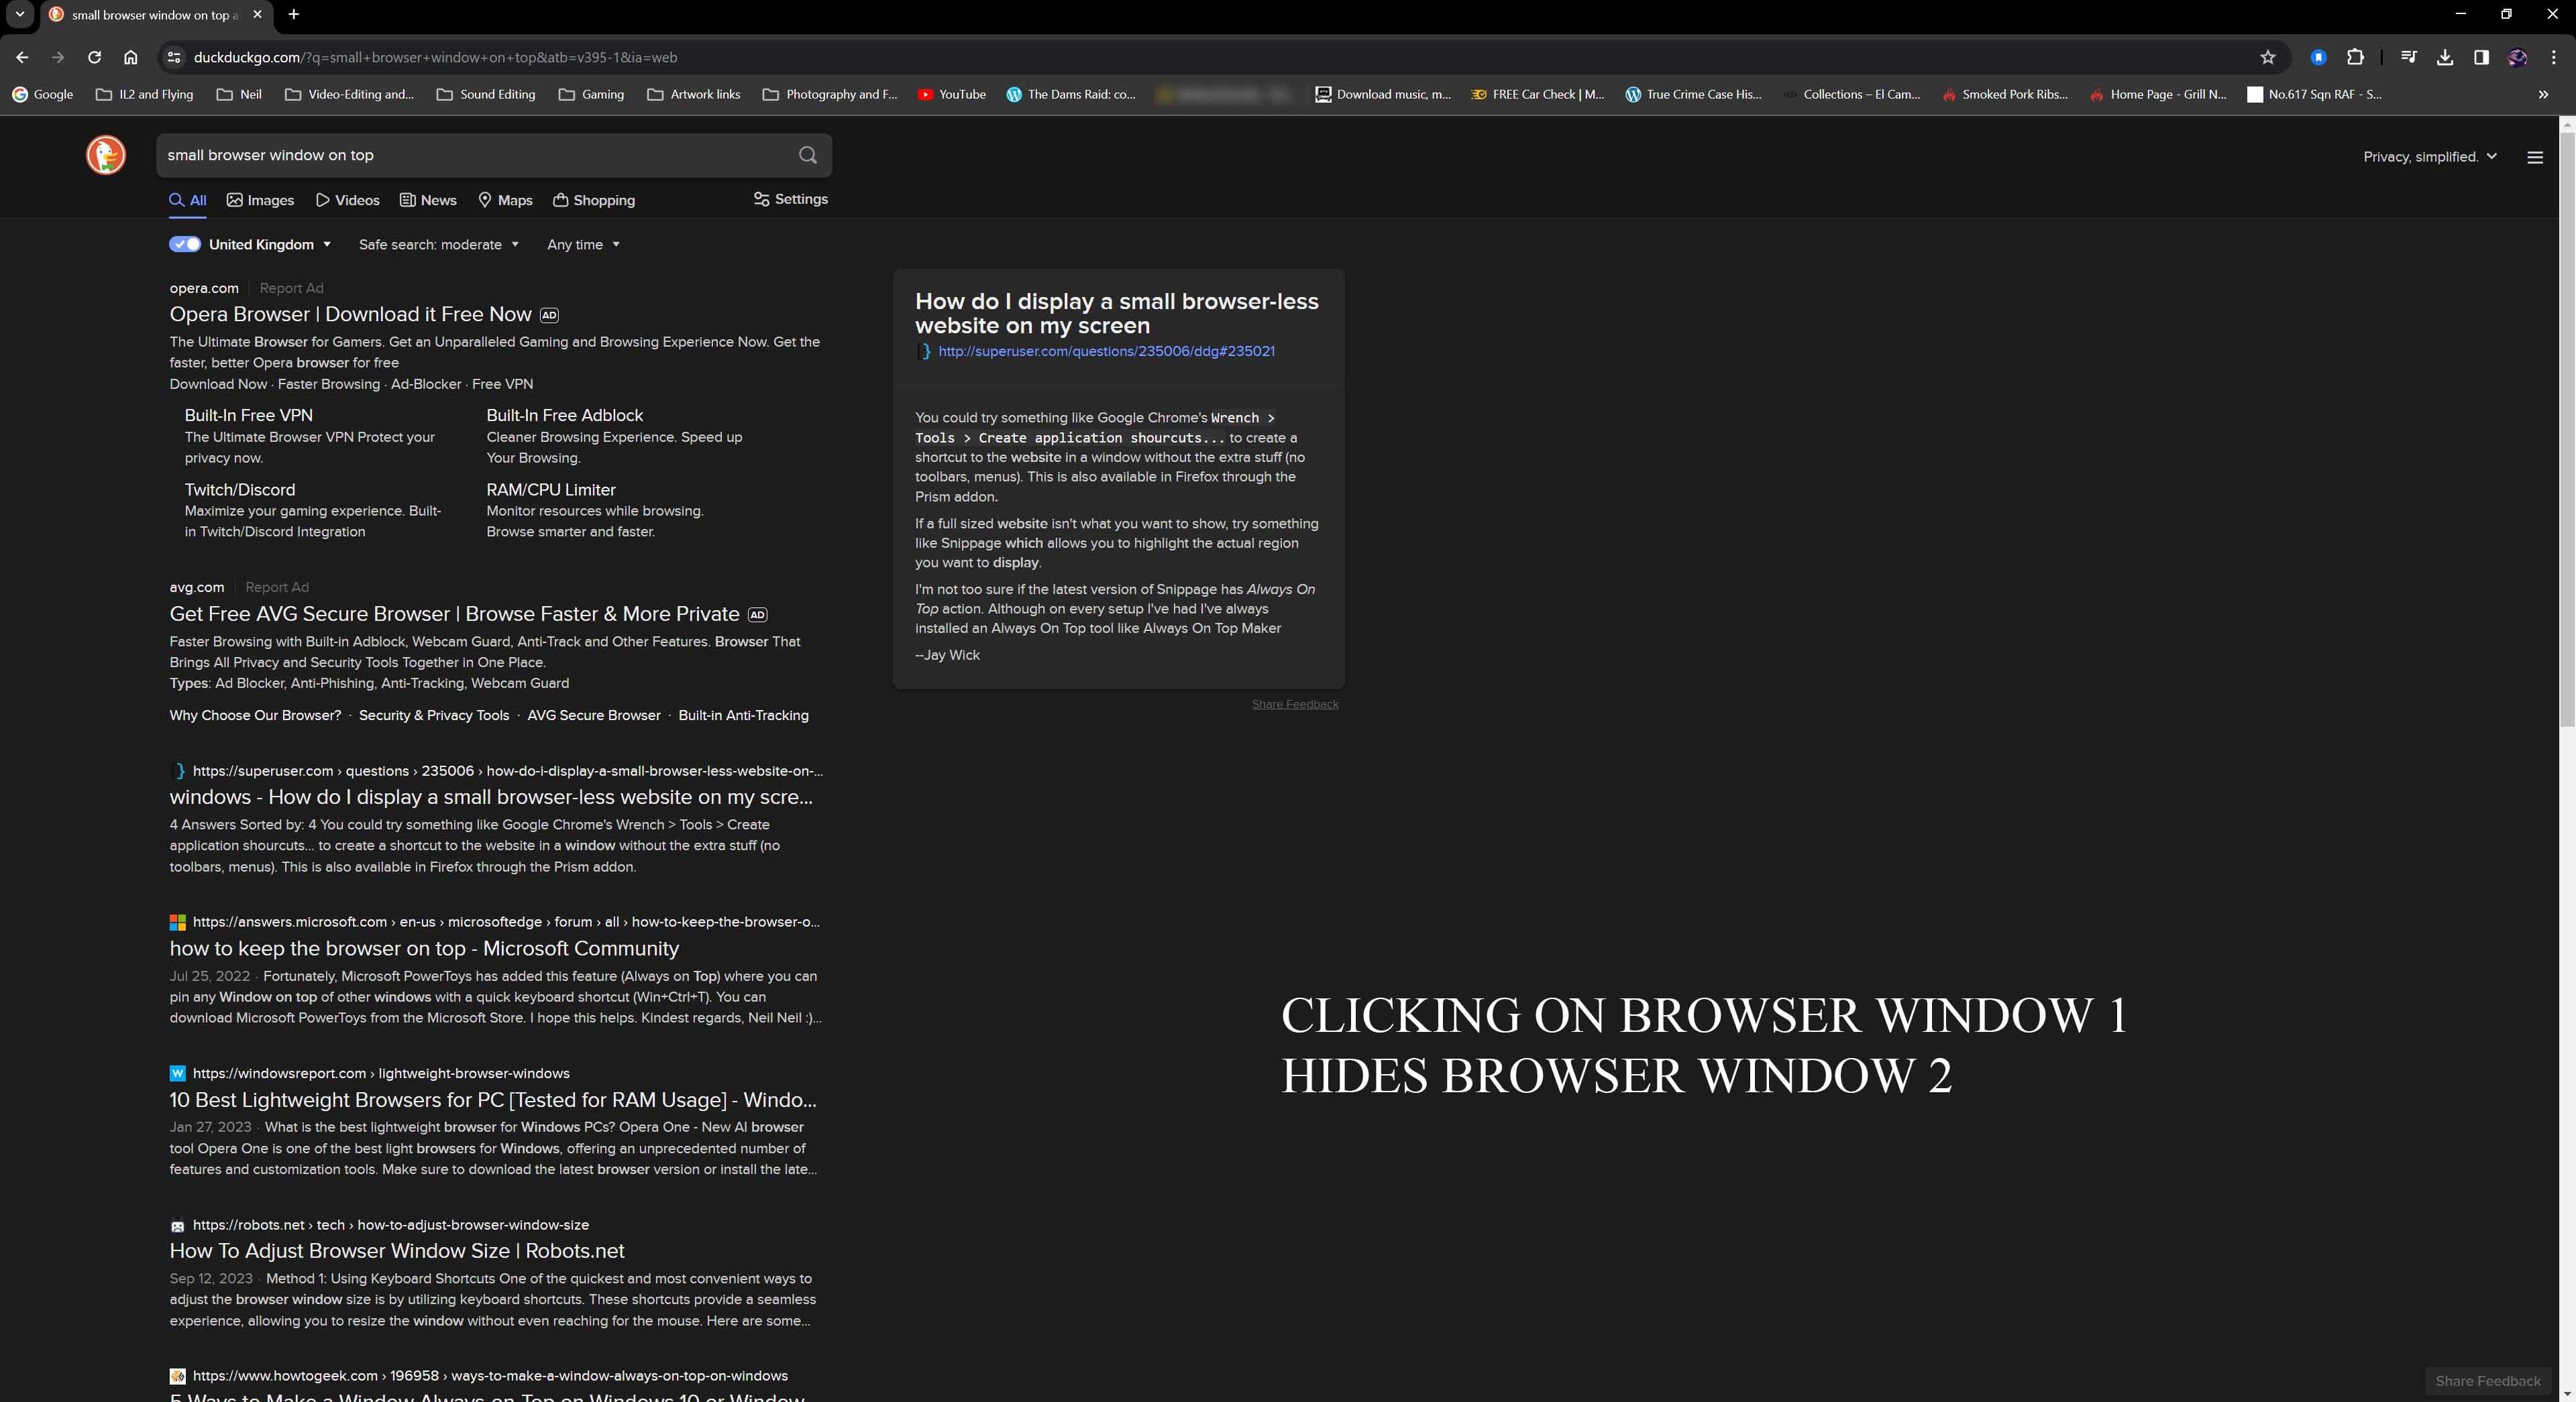
Task: Open the Google bookmark
Action: pyautogui.click(x=43, y=94)
